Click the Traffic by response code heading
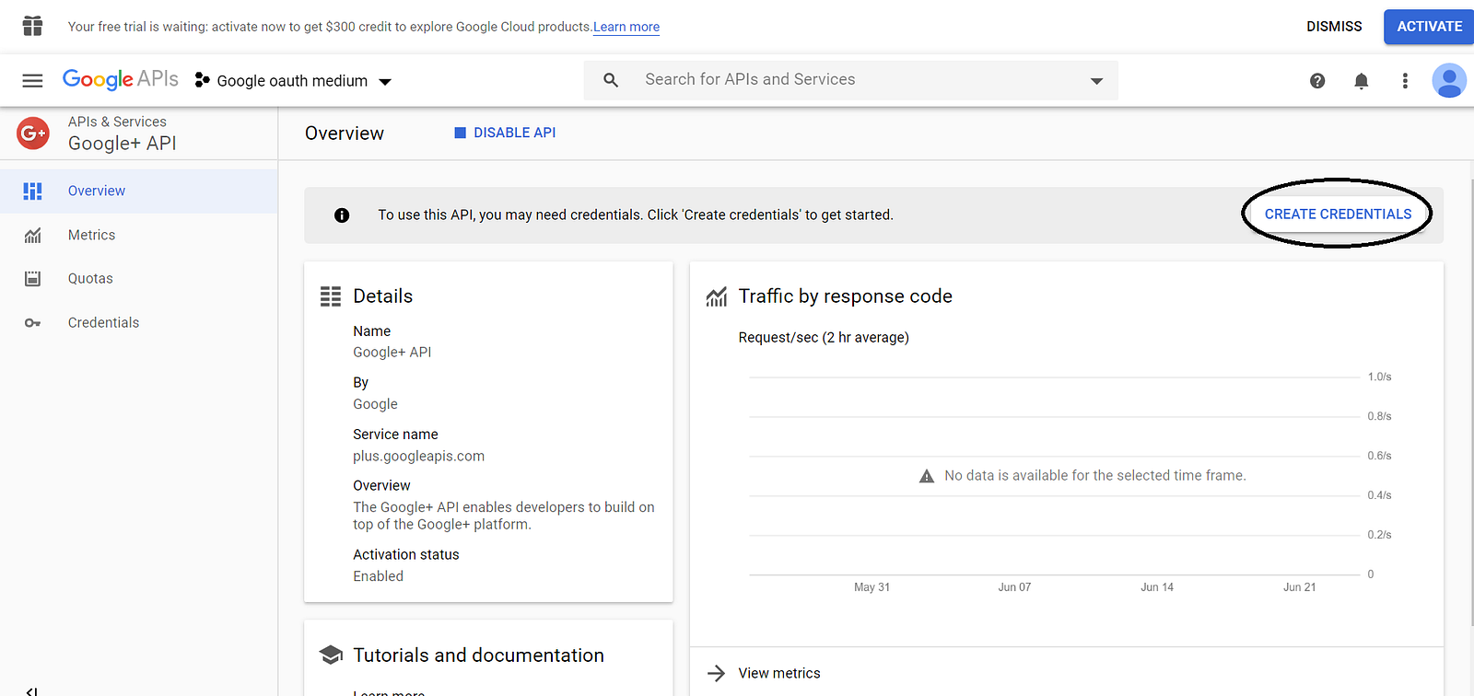Screen dimensions: 1474x696 (845, 296)
